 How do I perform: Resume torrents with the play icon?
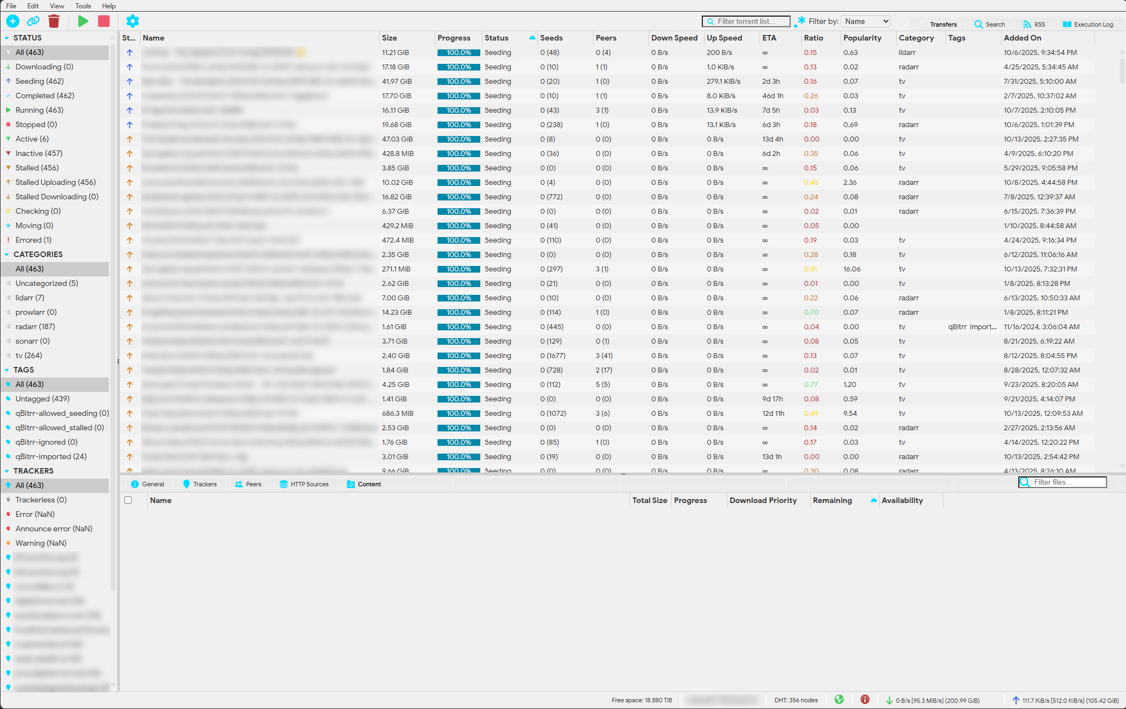(83, 21)
